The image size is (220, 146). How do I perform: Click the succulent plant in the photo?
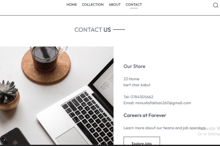tap(8, 94)
